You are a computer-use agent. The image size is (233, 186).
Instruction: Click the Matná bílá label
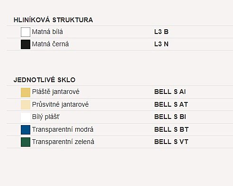47,32
